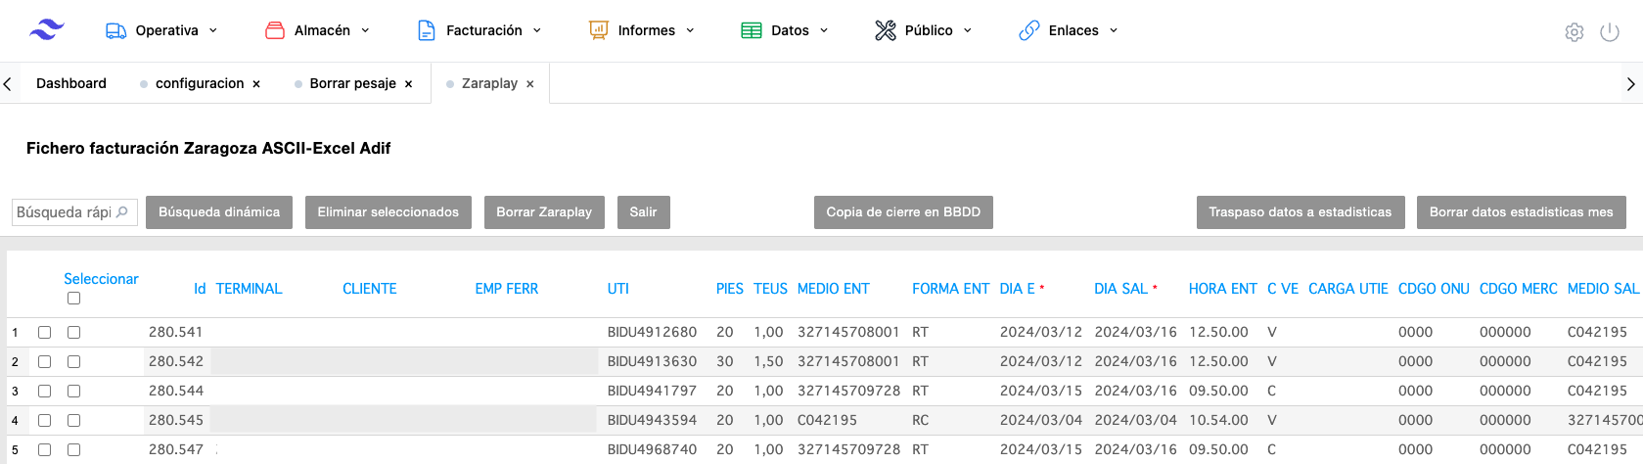Tick the select checkbox for row 280.544

[73, 392]
